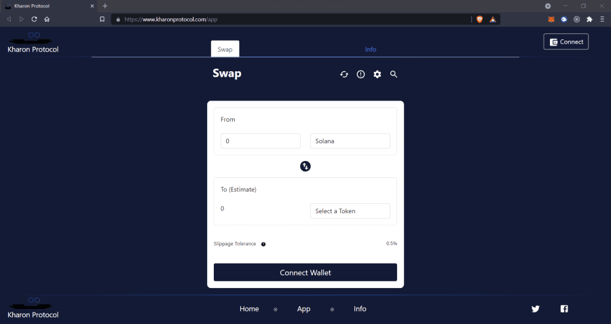
Task: Open the MetaMask fox extension
Action: pos(551,19)
